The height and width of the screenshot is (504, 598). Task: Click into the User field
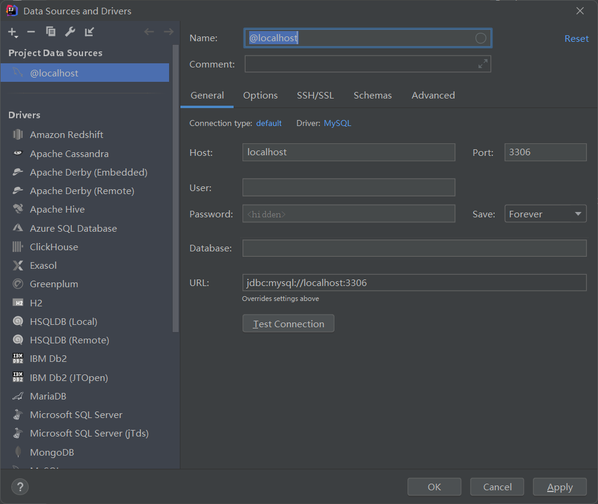point(348,188)
